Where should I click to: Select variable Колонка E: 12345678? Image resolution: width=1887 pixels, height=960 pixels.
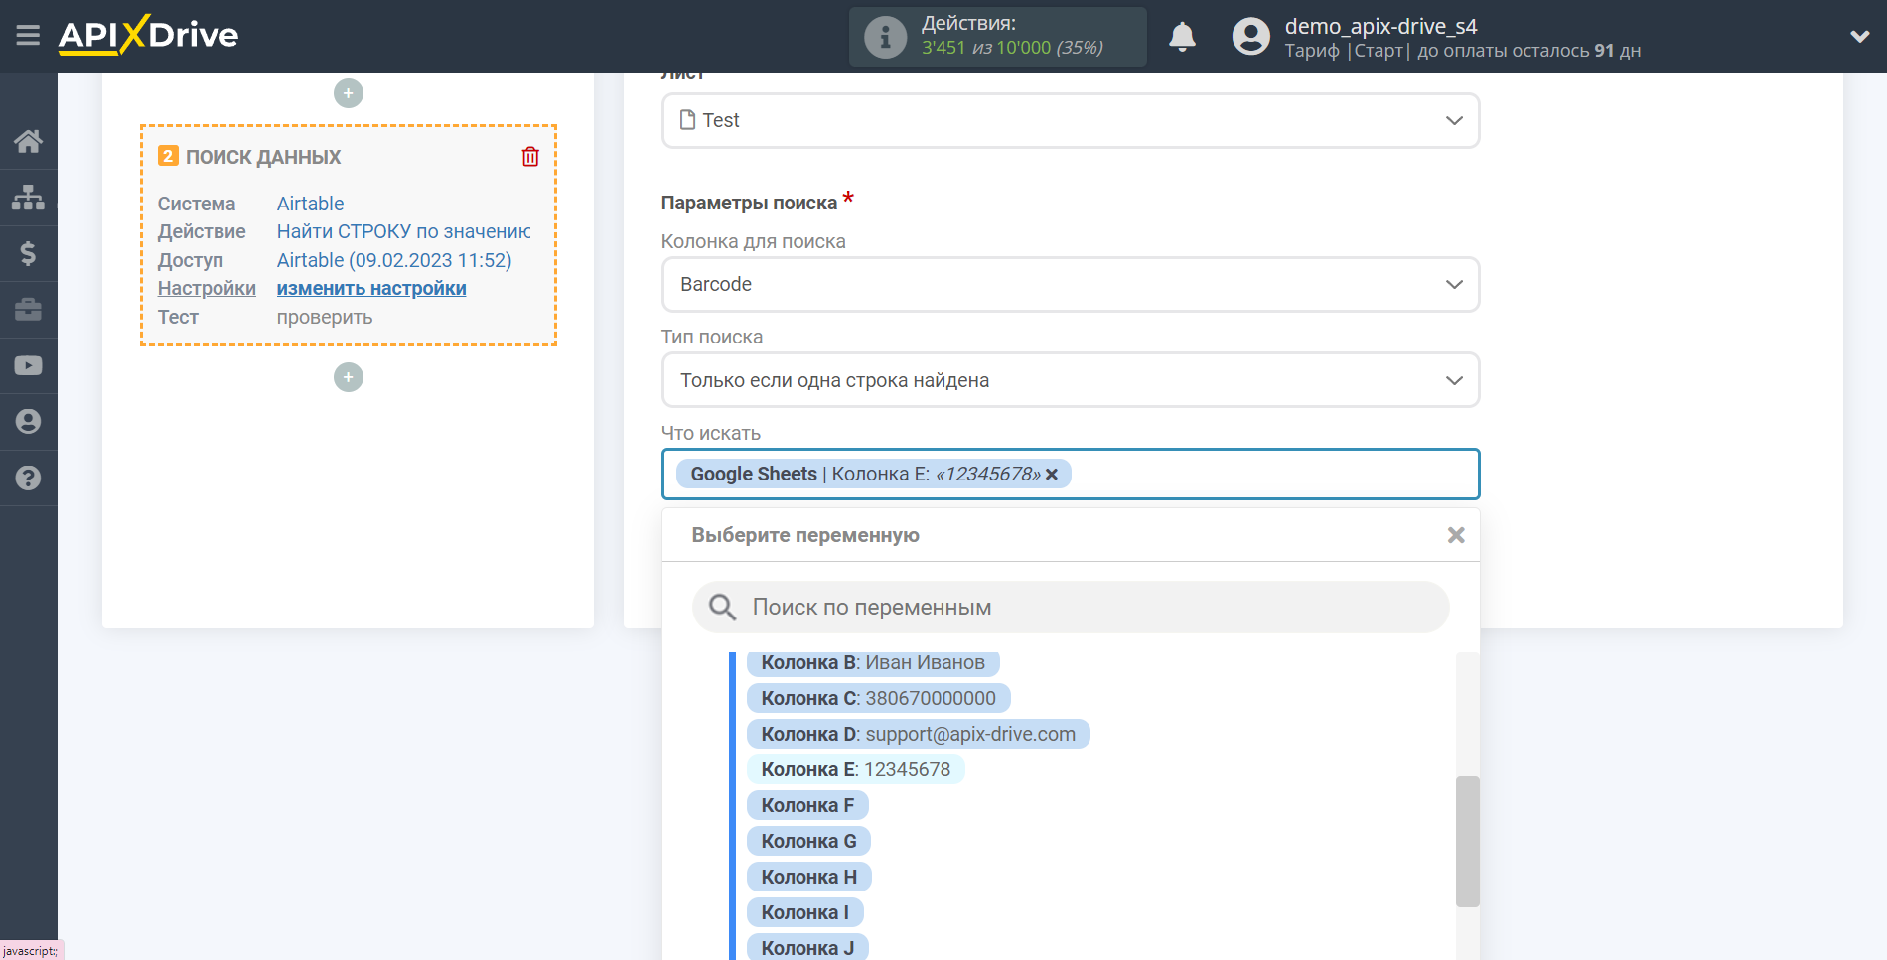point(855,769)
